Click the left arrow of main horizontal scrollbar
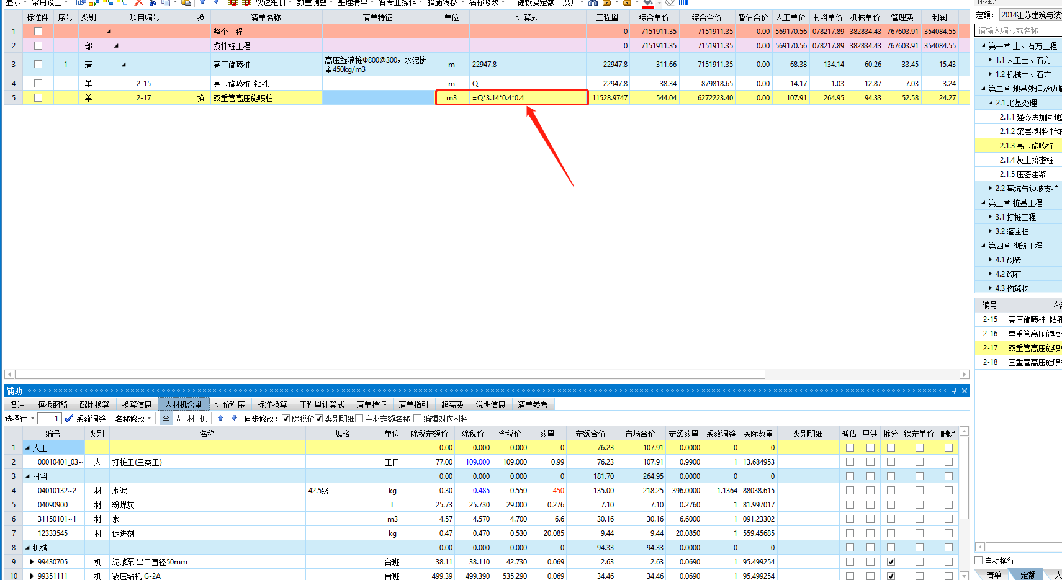 [9, 374]
